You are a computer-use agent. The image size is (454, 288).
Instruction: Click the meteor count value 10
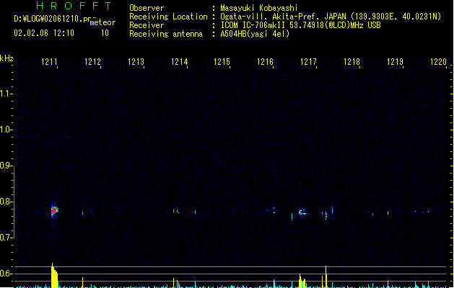click(x=105, y=33)
